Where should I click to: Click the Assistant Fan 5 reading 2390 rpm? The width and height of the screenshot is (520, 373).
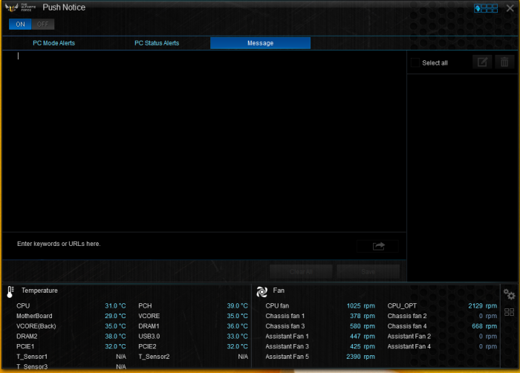(360, 357)
